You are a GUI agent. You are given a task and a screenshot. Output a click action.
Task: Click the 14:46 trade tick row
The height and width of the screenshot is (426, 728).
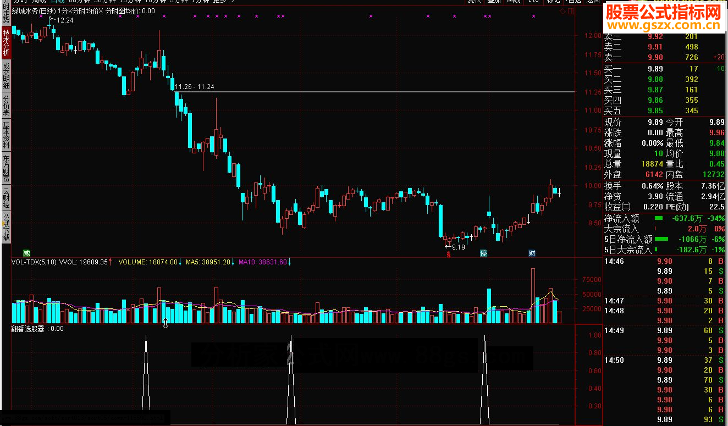(665, 261)
